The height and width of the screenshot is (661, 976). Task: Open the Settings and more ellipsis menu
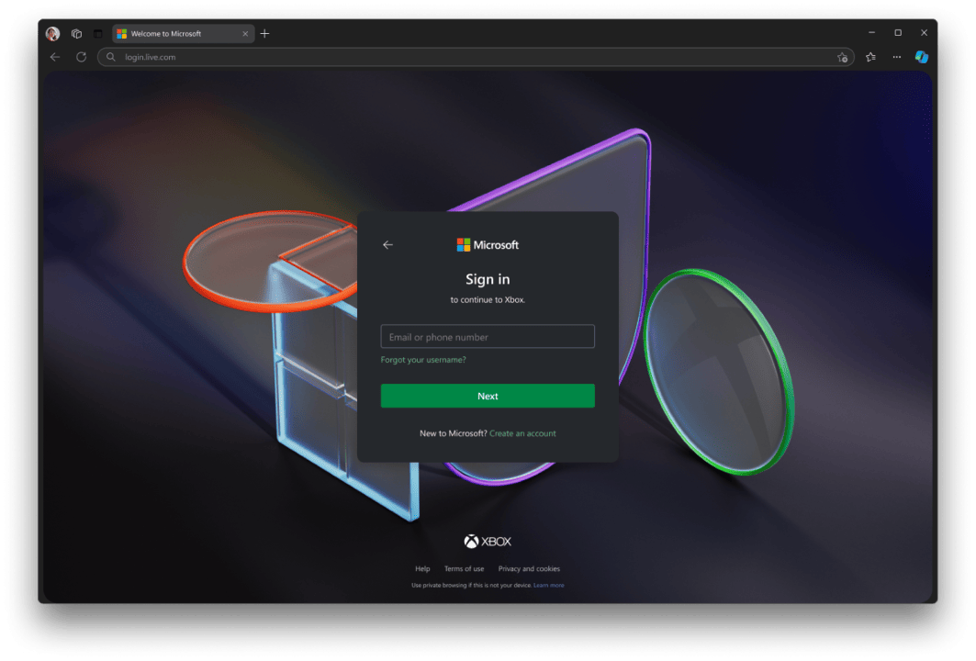(x=895, y=57)
